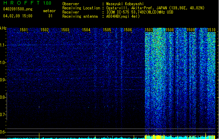Click the Receiving Location label
The width and height of the screenshot is (219, 139).
81,8
